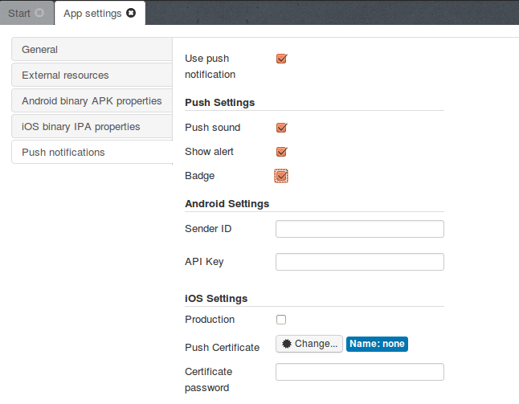Disable the Use push notification checkbox
519x404 pixels.
pos(281,59)
